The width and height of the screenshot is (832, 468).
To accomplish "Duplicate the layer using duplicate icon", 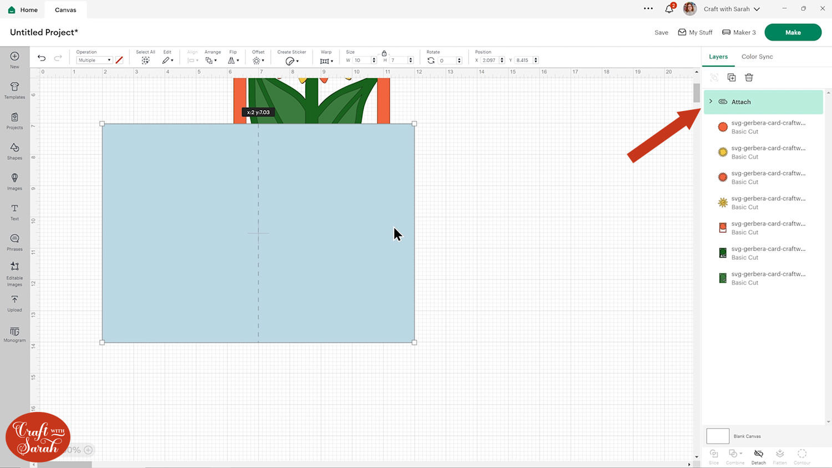I will tap(732, 78).
